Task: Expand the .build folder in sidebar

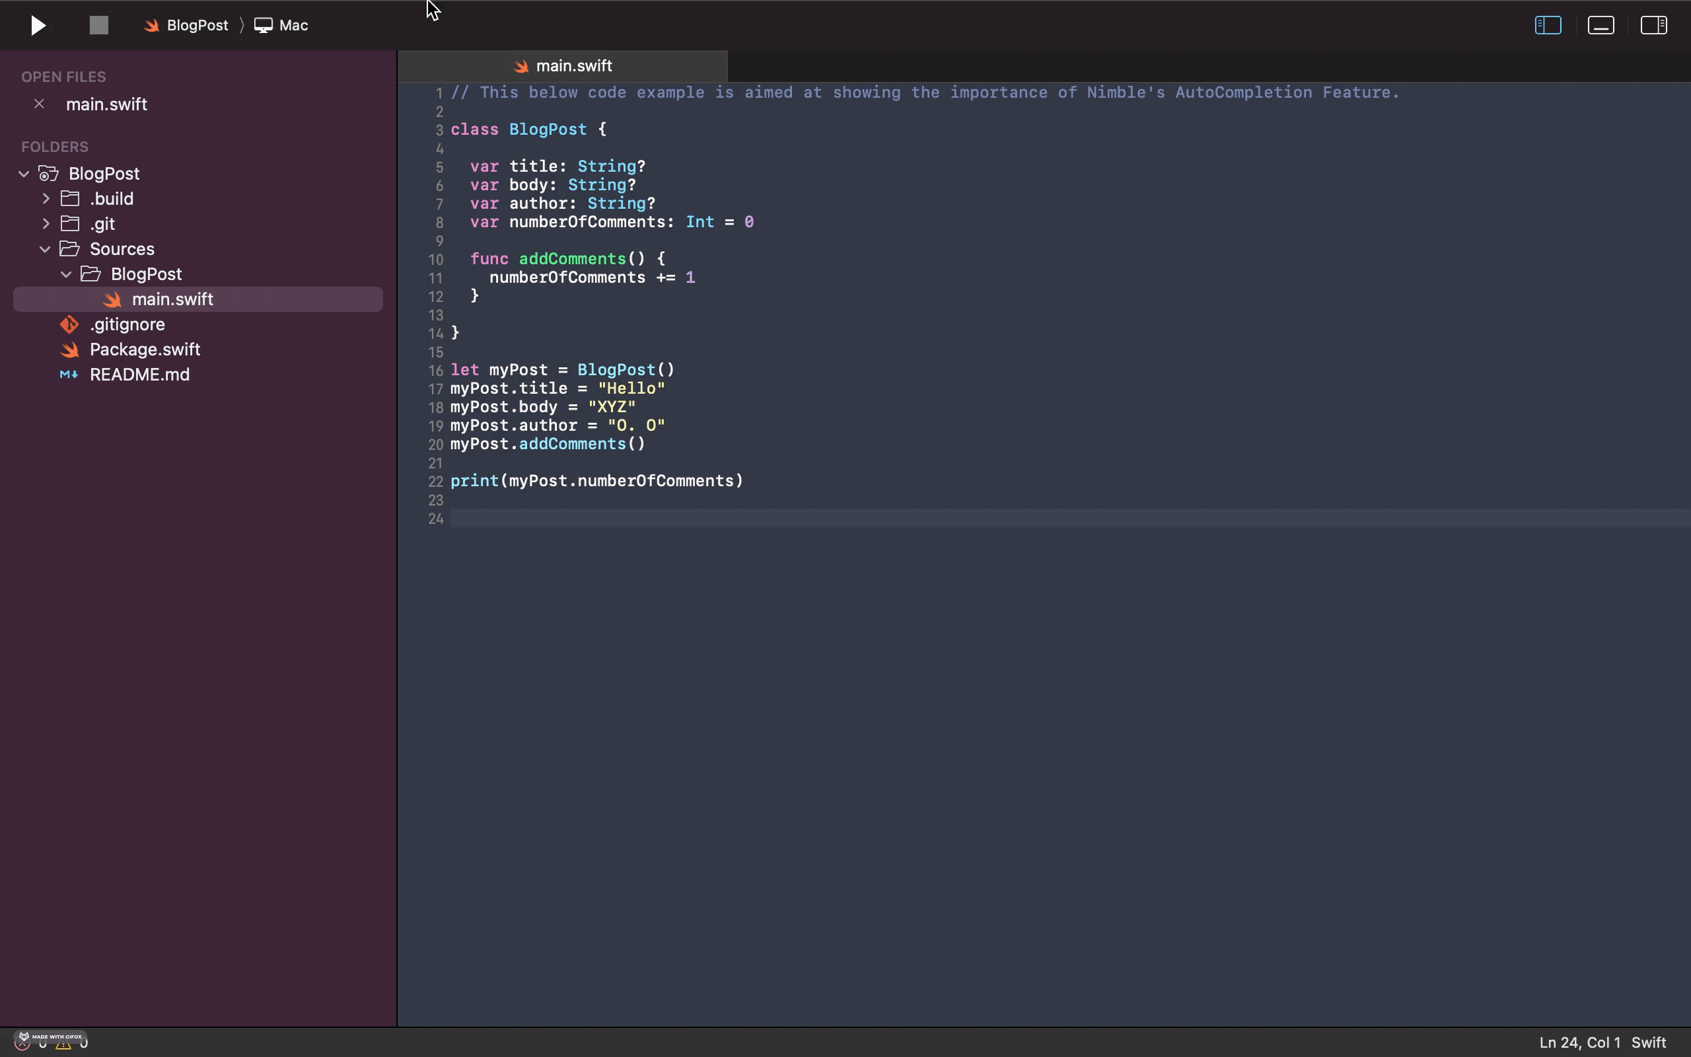Action: pos(45,198)
